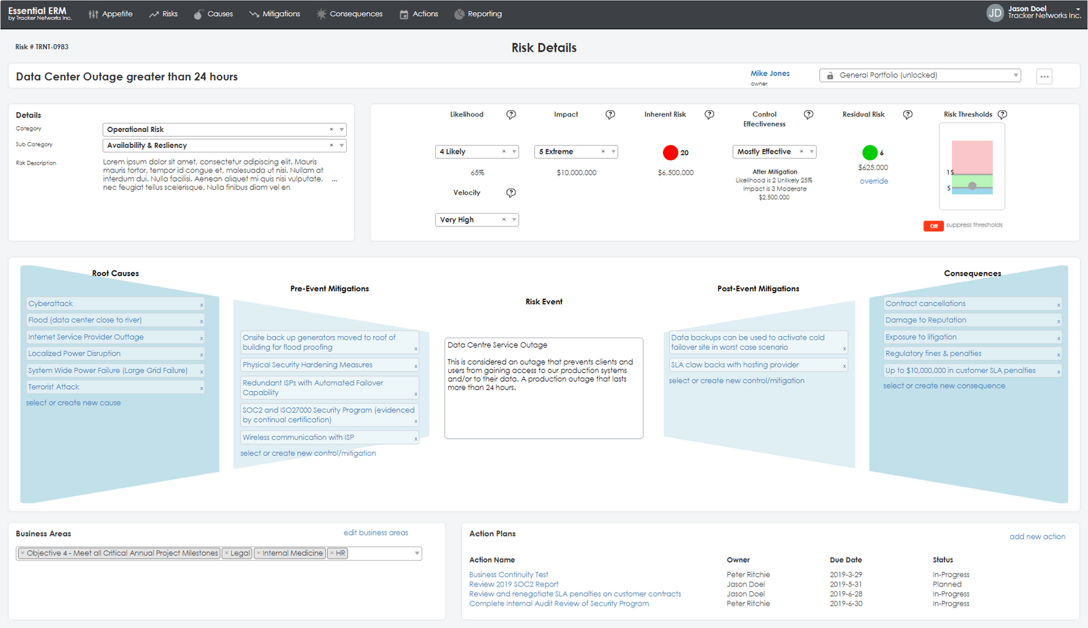Open the Appetite menu
1088x628 pixels.
[x=111, y=14]
